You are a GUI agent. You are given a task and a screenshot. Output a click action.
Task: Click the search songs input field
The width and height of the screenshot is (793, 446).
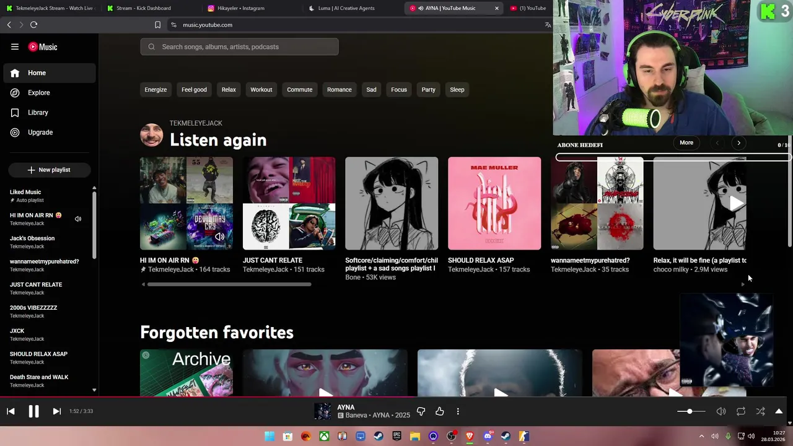pos(239,47)
